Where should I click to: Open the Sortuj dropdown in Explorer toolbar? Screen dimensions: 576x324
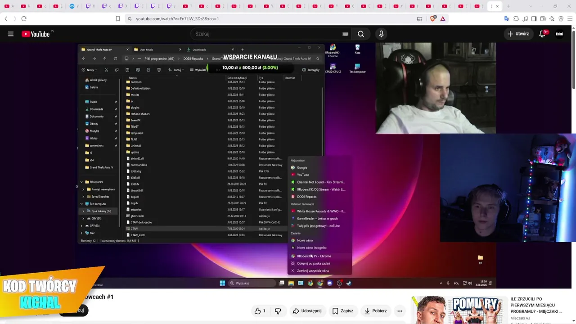coord(175,70)
